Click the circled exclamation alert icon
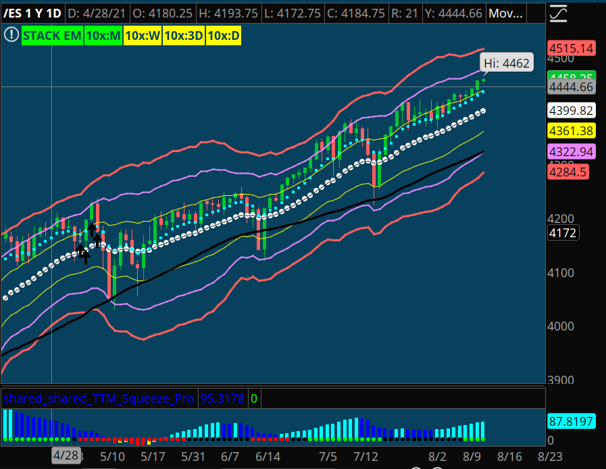Image resolution: width=606 pixels, height=469 pixels. 11,34
